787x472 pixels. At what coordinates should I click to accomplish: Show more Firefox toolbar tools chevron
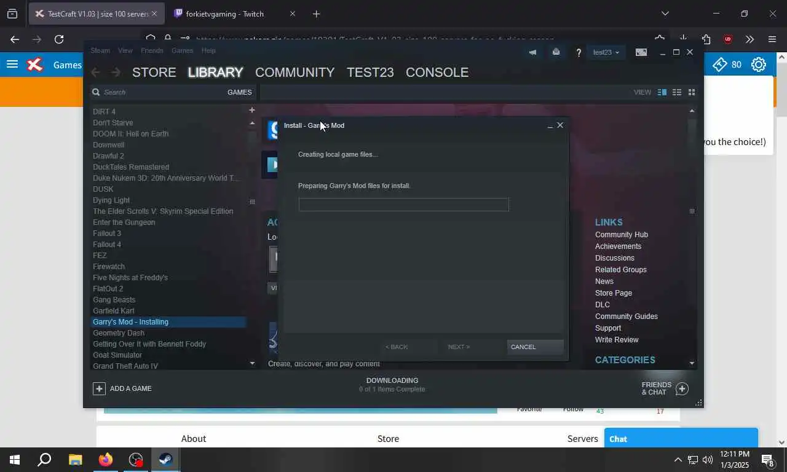click(749, 39)
